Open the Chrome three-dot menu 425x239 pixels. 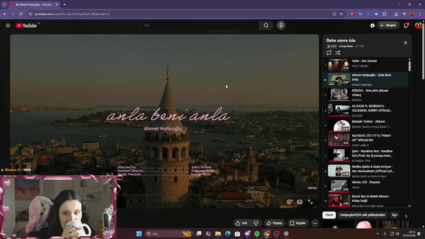pyautogui.click(x=420, y=14)
